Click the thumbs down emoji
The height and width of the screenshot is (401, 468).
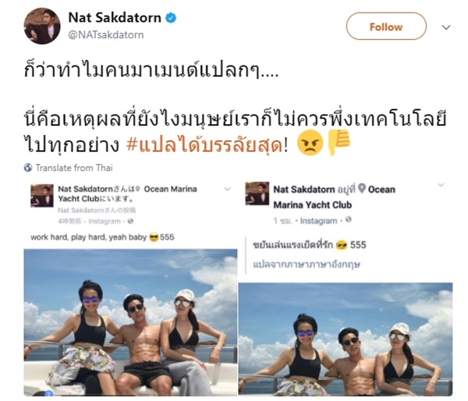coord(339,143)
